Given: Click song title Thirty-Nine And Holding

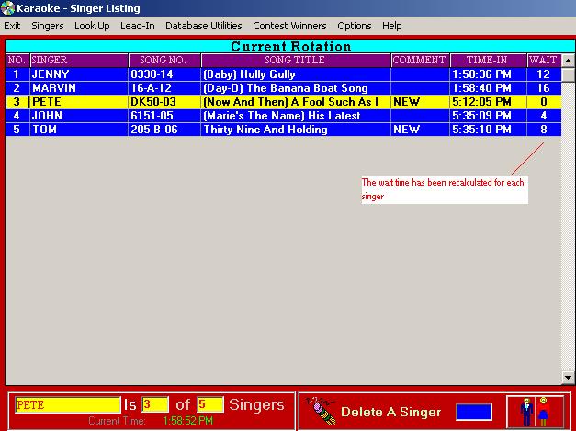Looking at the screenshot, I should (265, 130).
